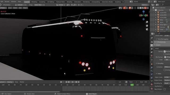Open the viewport Select menu
The height and width of the screenshot is (95, 170).
(15, 8)
